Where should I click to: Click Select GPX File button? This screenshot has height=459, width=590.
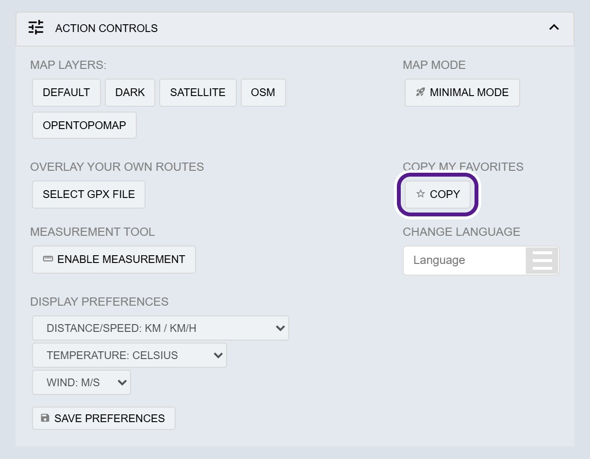coord(89,195)
